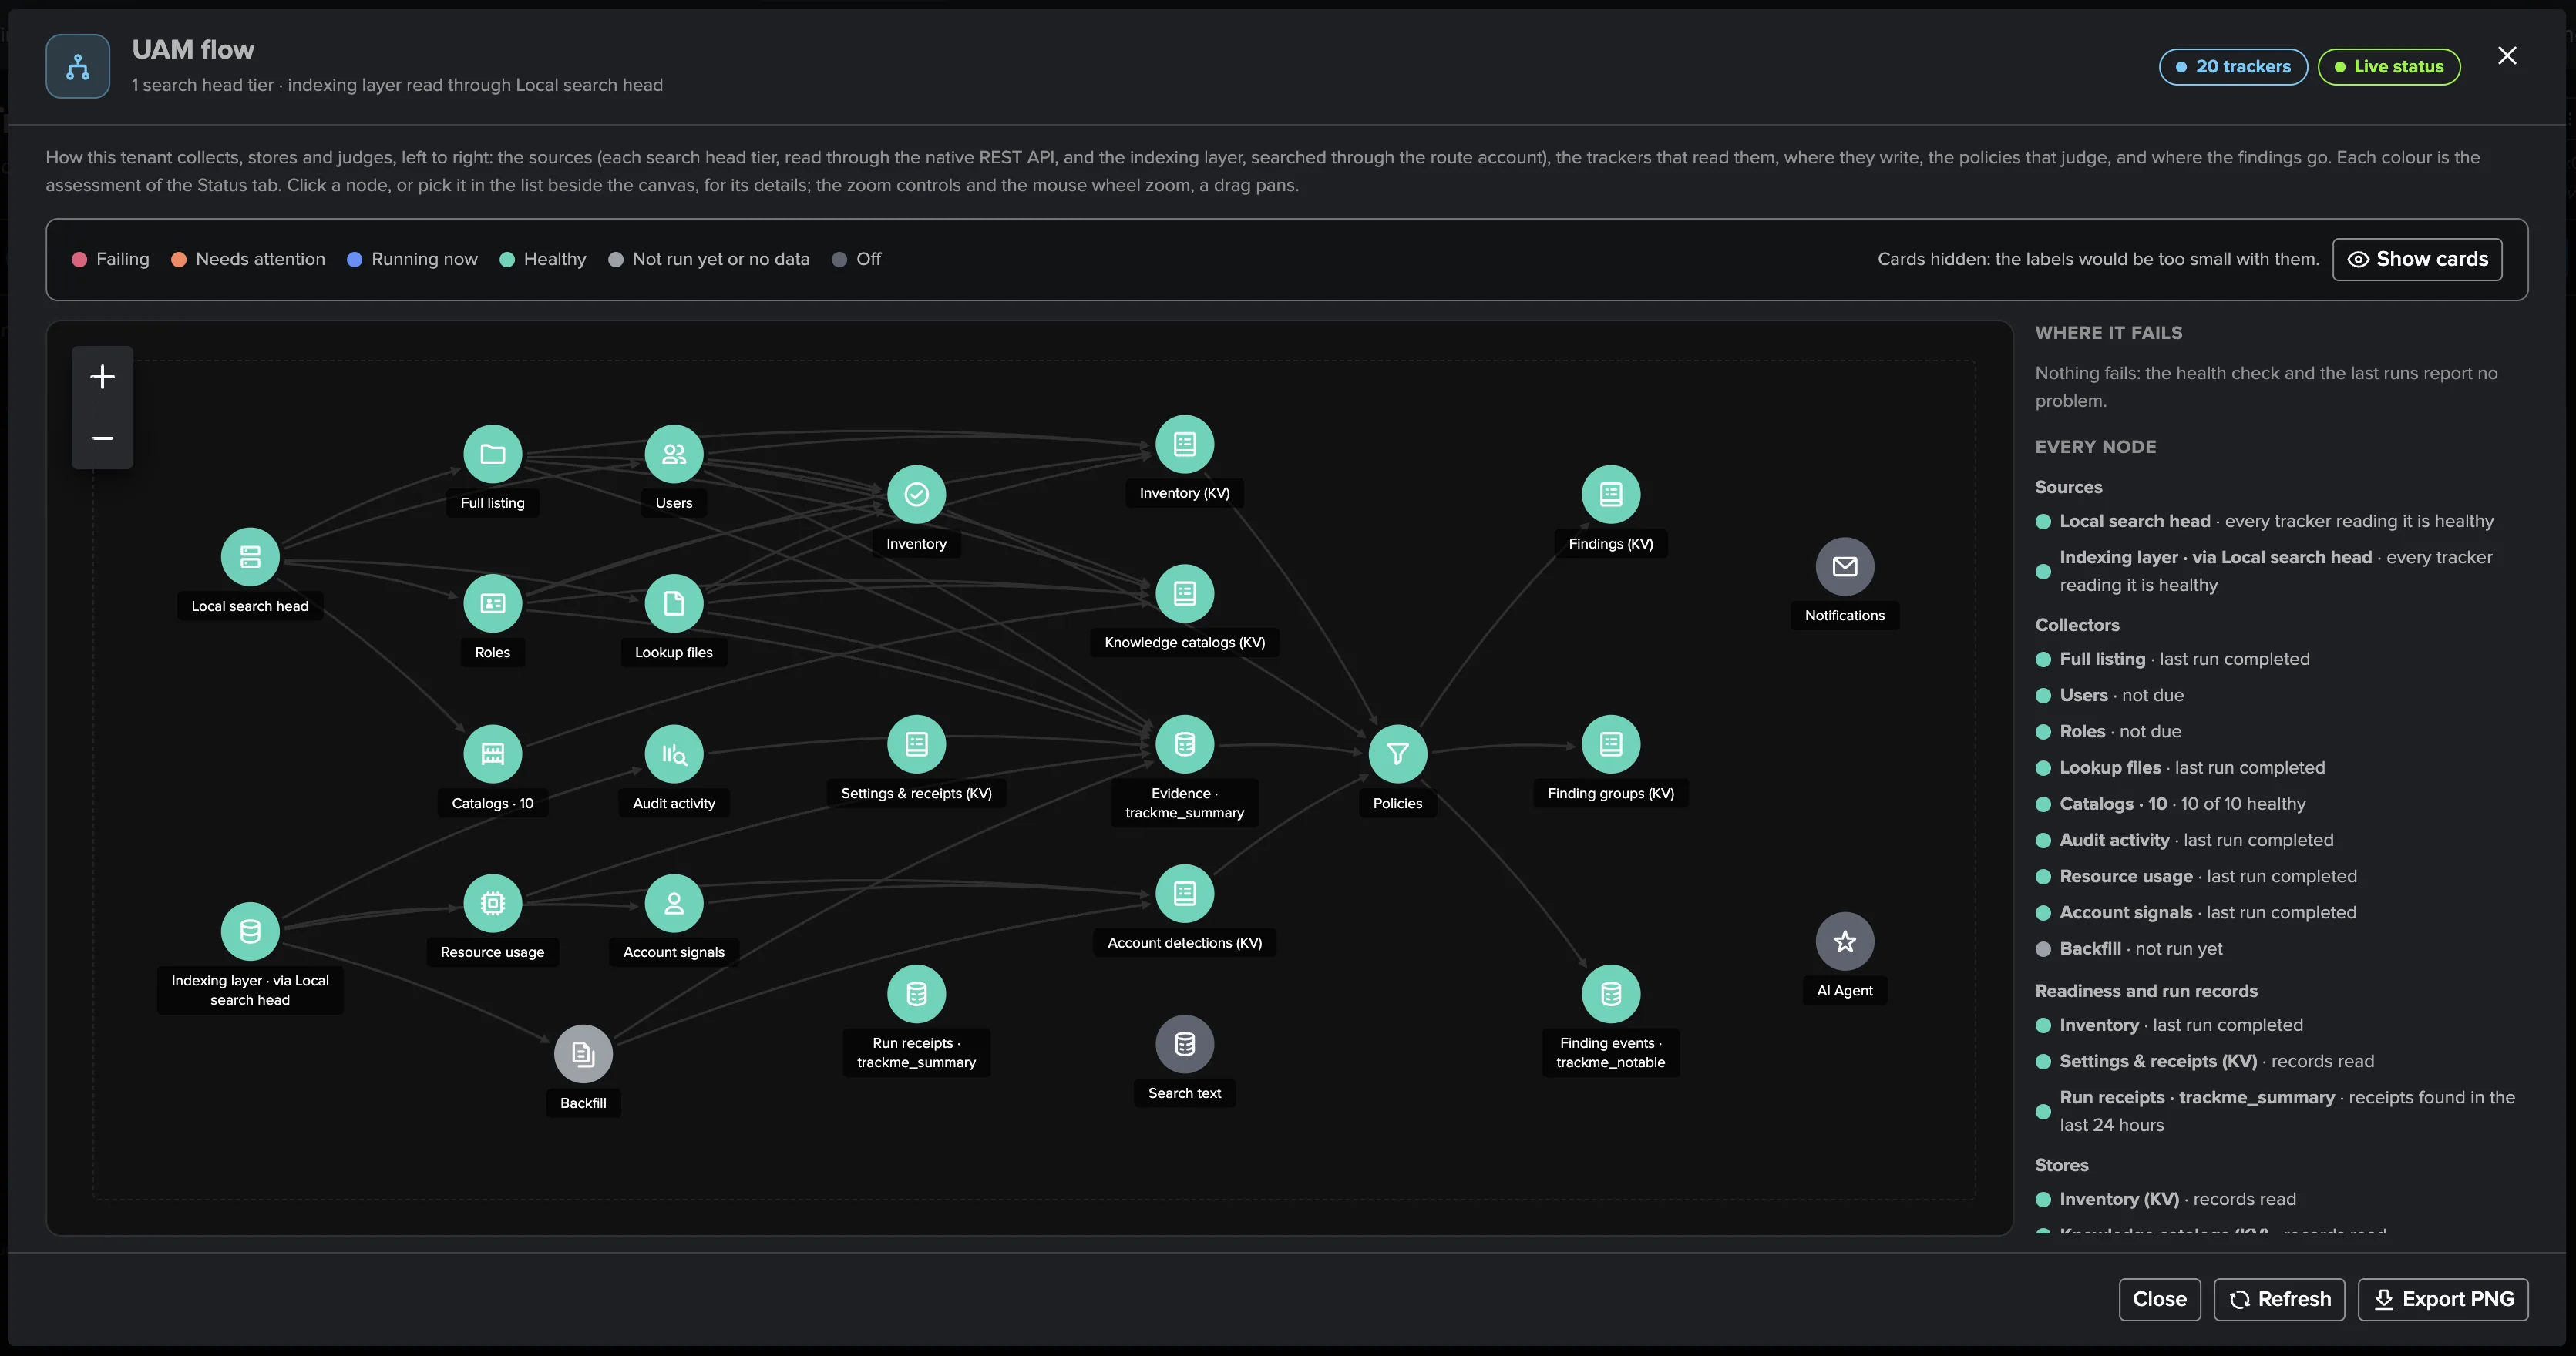The image size is (2576, 1356).
Task: Open the Account detections (KV) node
Action: (x=1185, y=893)
